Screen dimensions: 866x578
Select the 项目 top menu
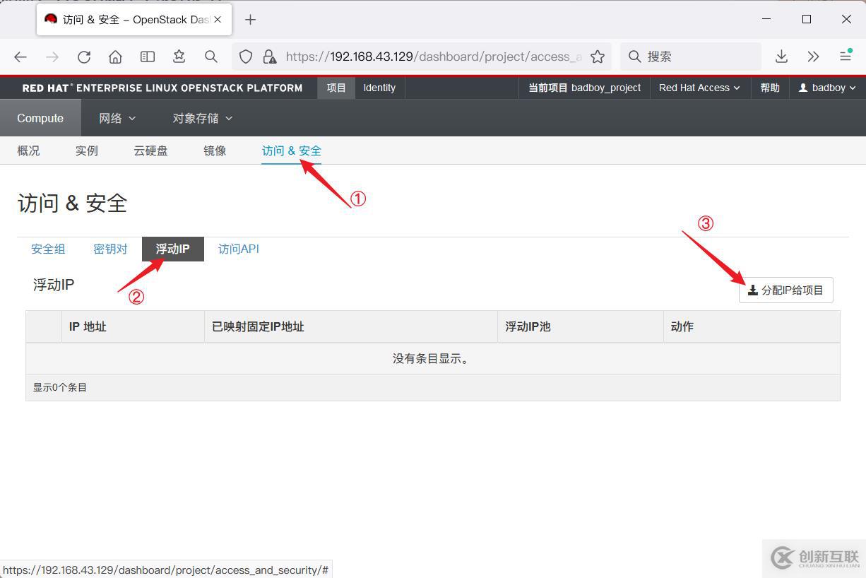click(336, 88)
